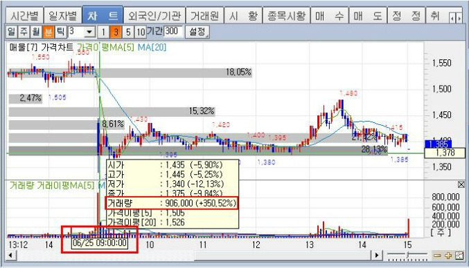
Task: Click the 매물[7] indicator label
Action: point(23,47)
